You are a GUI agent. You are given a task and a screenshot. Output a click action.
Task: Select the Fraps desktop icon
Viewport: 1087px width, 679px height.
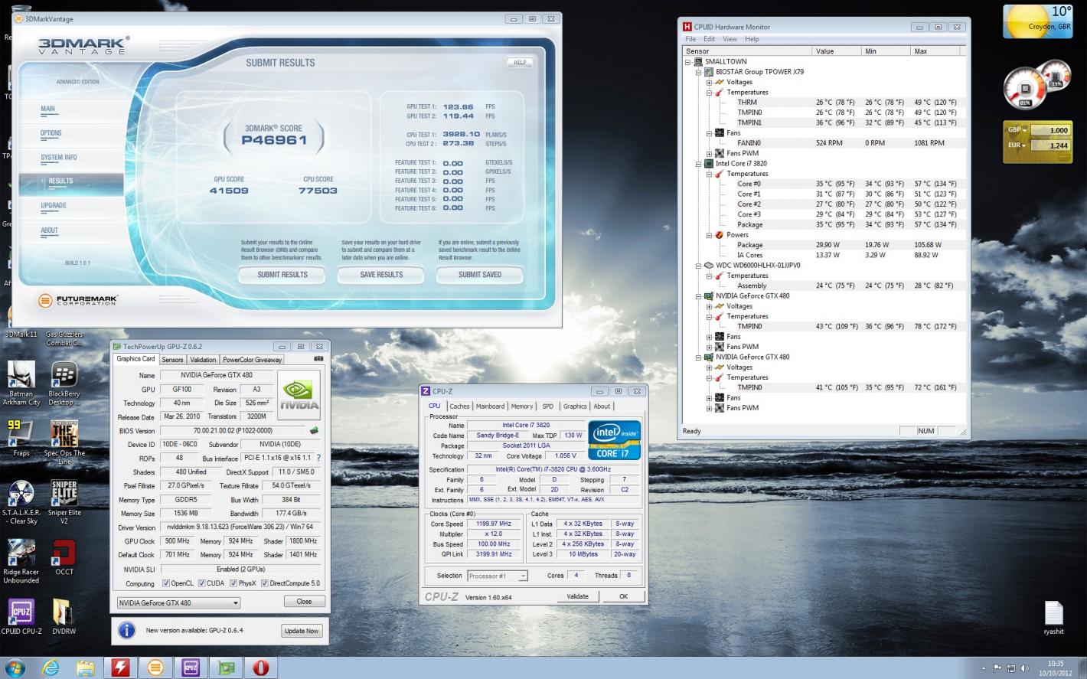tap(21, 439)
